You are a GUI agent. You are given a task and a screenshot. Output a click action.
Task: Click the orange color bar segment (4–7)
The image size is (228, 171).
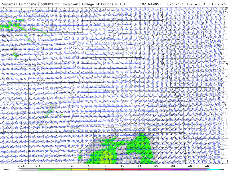97,170
